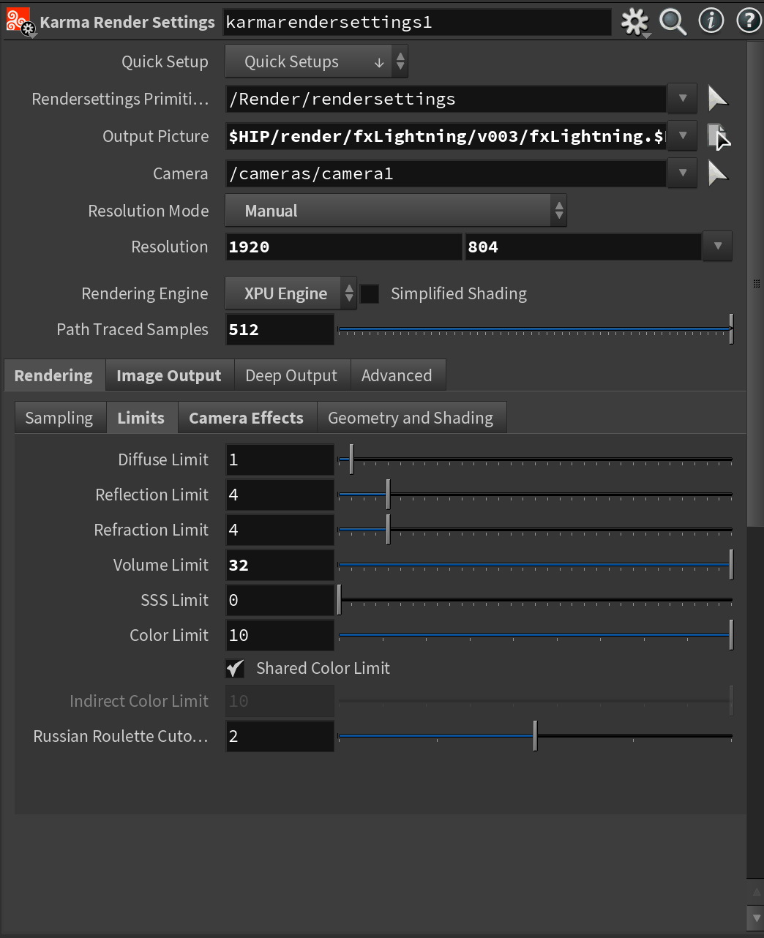The height and width of the screenshot is (938, 764).
Task: Click the Rendersettings Primitive path field
Action: coord(446,99)
